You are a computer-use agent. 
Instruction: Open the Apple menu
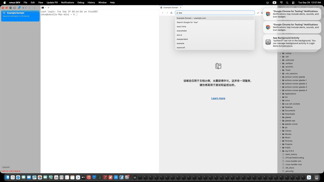click(x=4, y=2)
